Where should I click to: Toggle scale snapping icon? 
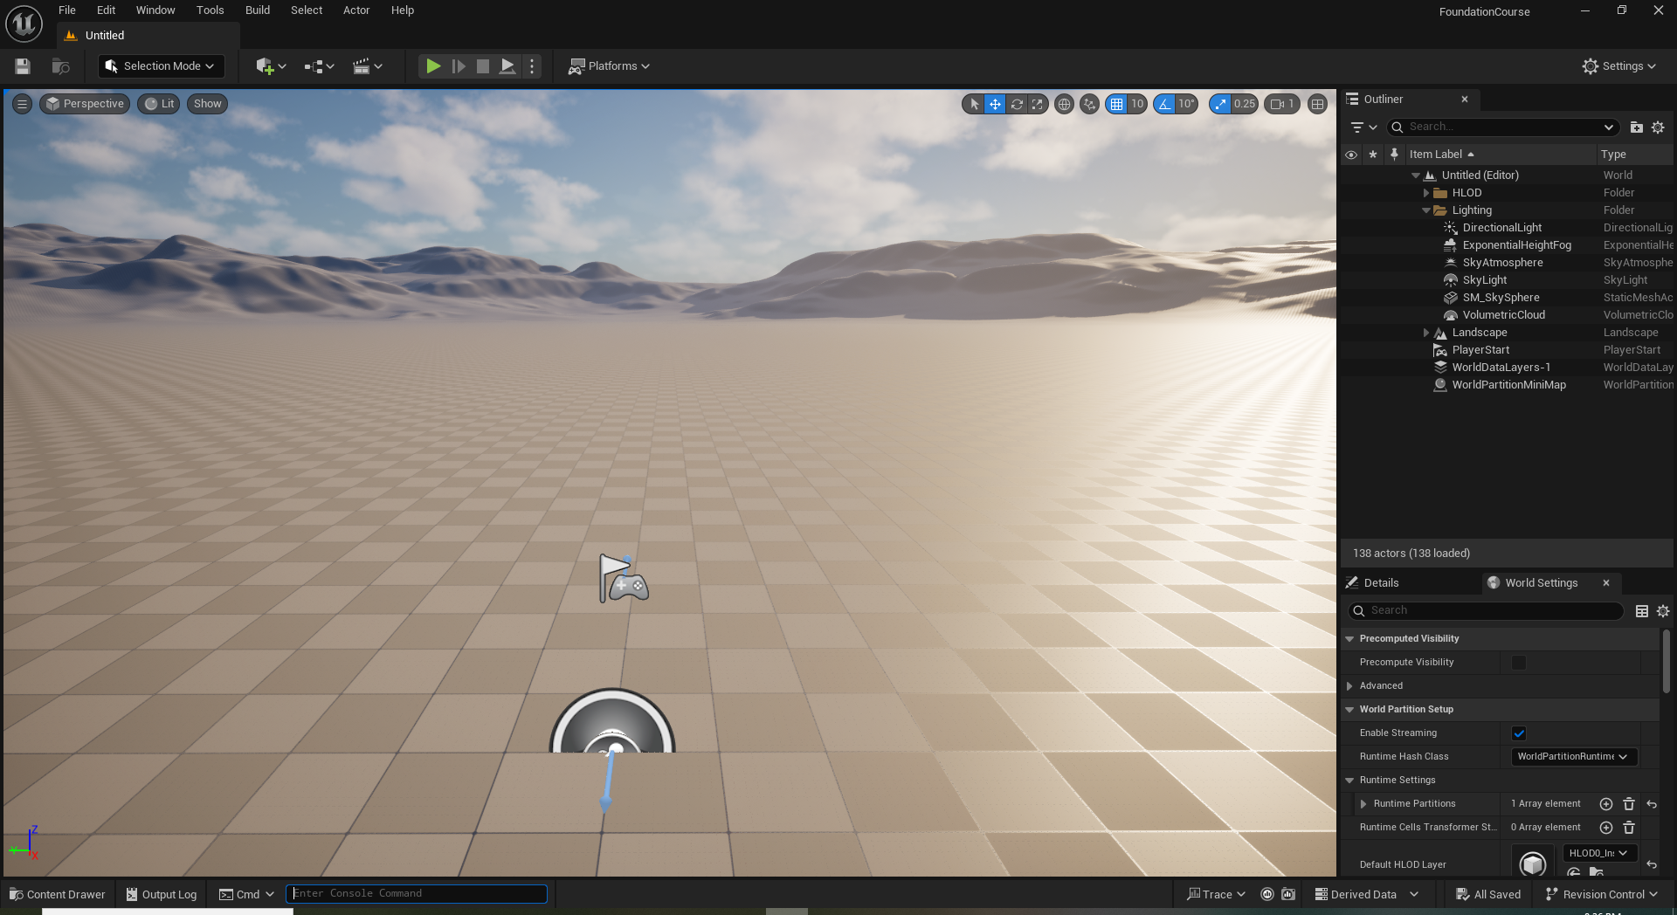click(1220, 104)
